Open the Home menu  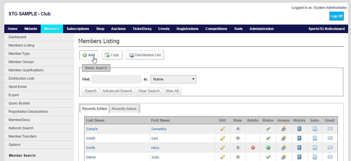[x=13, y=29]
